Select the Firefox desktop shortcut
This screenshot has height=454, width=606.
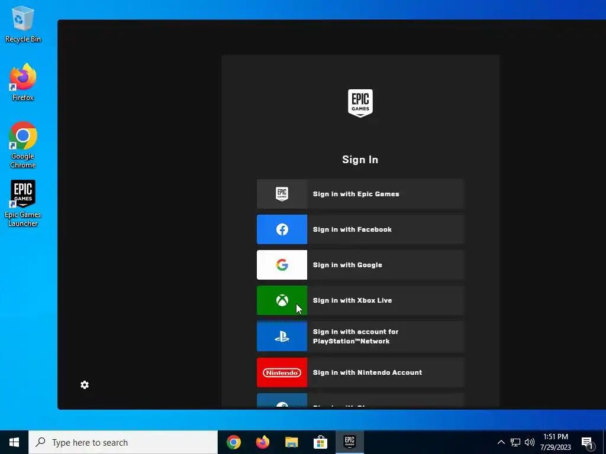tap(23, 83)
